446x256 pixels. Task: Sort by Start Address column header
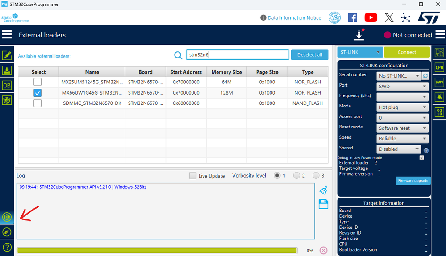click(186, 72)
